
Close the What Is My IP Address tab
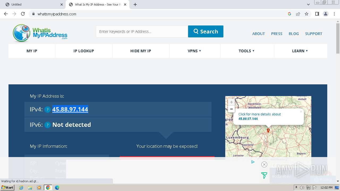pos(125,5)
